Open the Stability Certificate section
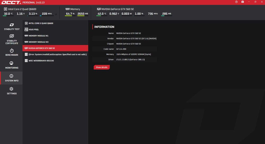The height and width of the screenshot is (144, 265). 11,39
